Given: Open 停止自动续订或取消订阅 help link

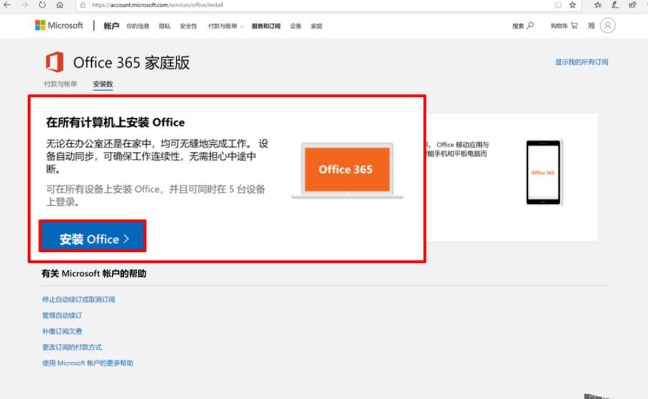Looking at the screenshot, I should pos(79,299).
